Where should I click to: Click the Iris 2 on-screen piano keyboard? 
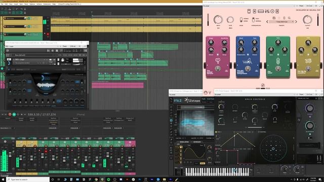pos(217,171)
